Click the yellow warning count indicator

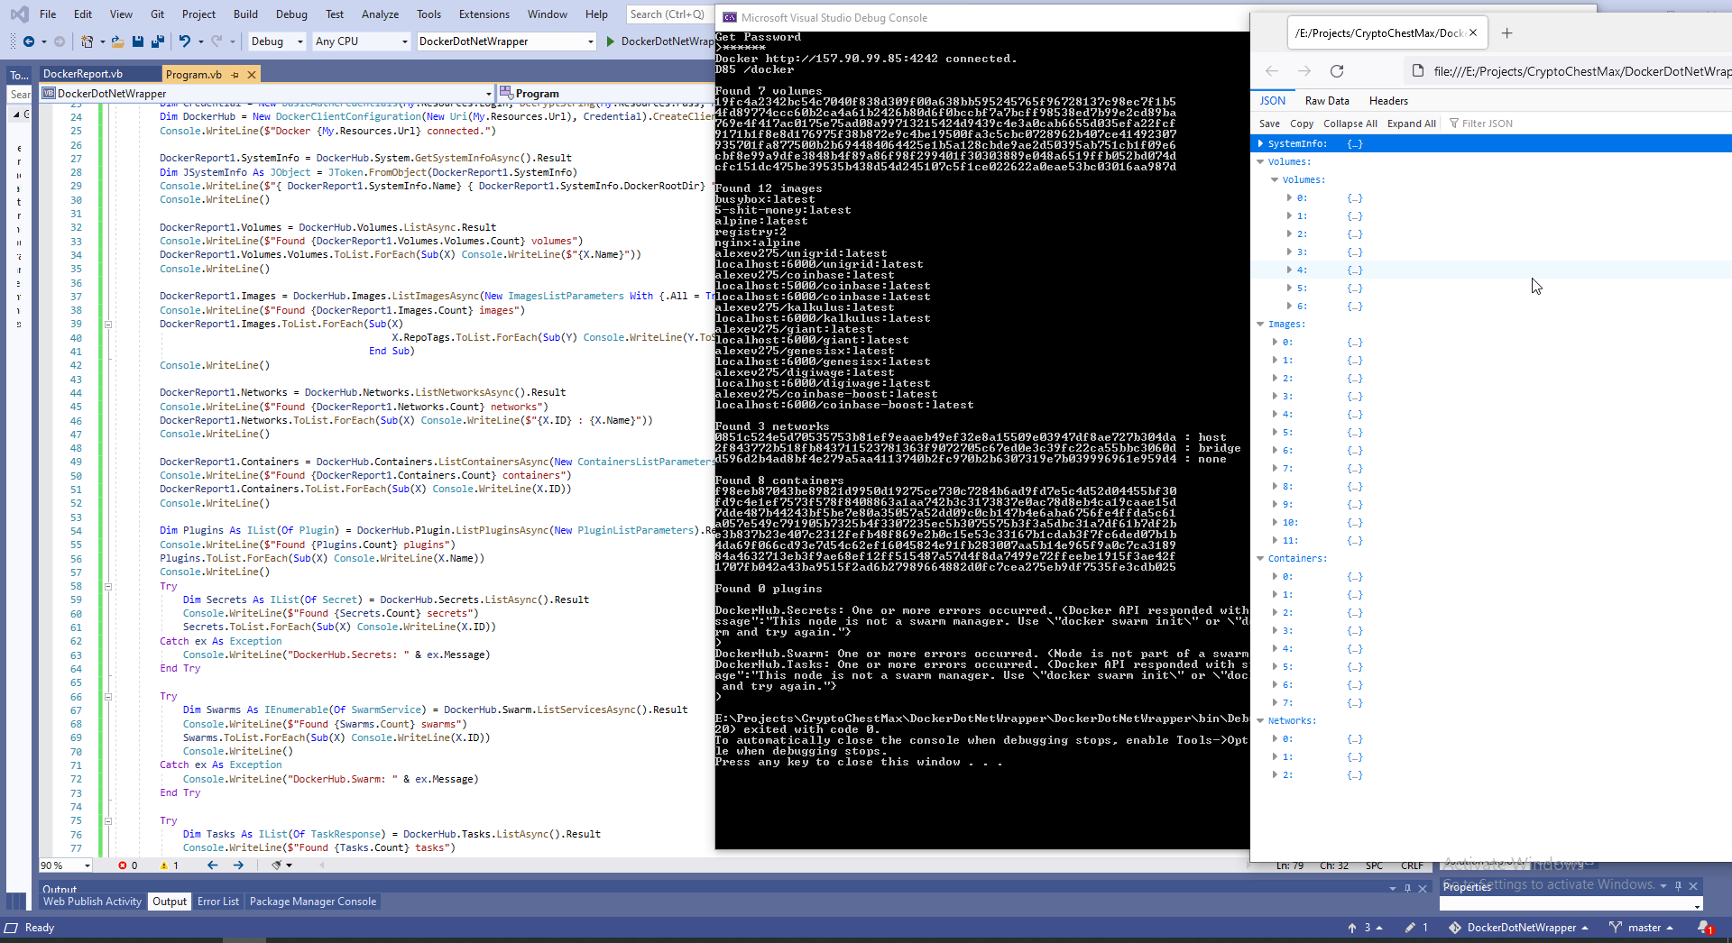click(x=170, y=865)
